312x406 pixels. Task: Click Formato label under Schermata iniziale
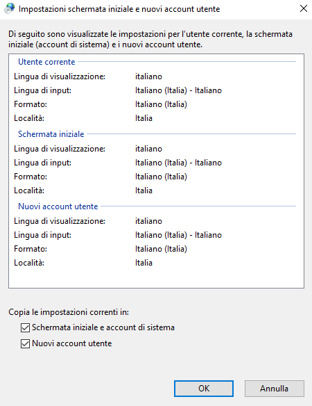[31, 177]
